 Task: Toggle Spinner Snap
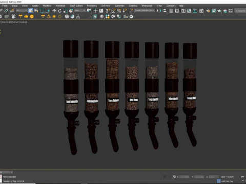pyautogui.click(x=125, y=11)
